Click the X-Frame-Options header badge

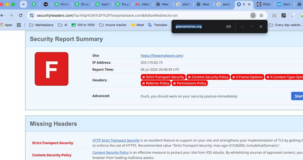point(247,77)
